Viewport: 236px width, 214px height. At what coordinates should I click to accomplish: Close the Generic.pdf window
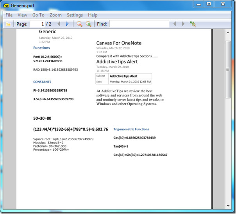[223, 4]
